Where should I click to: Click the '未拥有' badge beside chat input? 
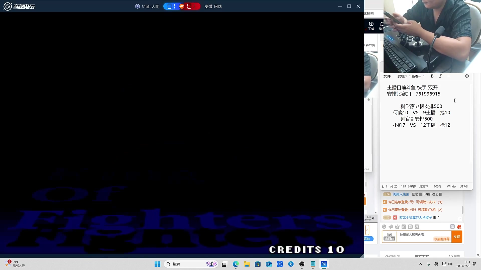[389, 237]
